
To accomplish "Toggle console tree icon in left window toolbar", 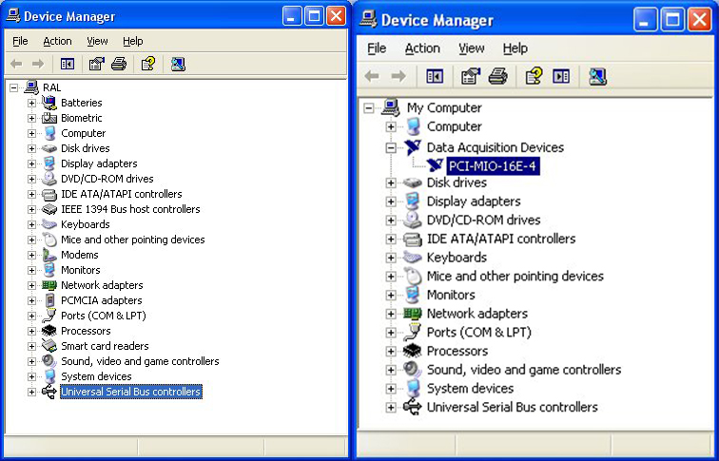I will [x=68, y=64].
